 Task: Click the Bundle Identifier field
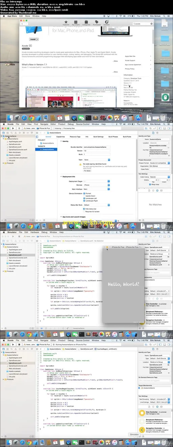pyautogui.click(x=97, y=147)
